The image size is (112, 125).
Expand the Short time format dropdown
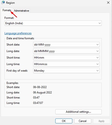pyautogui.click(x=66, y=57)
